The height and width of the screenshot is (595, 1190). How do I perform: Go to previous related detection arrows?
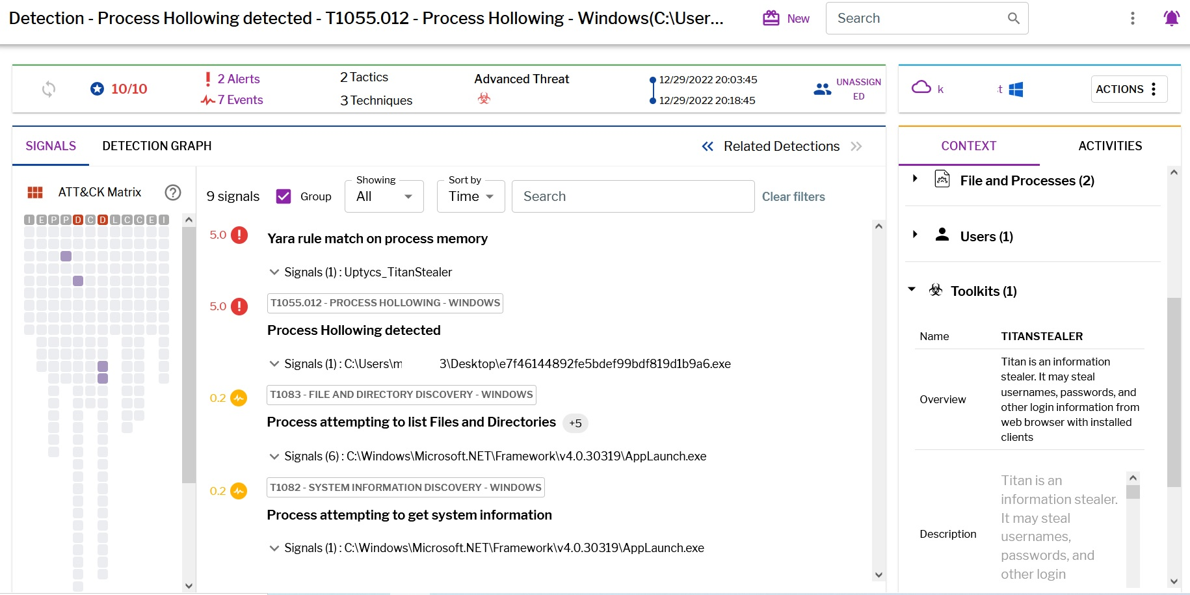(707, 146)
